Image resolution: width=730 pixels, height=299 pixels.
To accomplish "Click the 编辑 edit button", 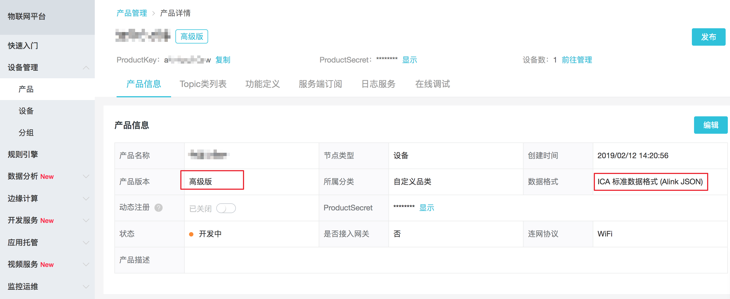I will (710, 125).
